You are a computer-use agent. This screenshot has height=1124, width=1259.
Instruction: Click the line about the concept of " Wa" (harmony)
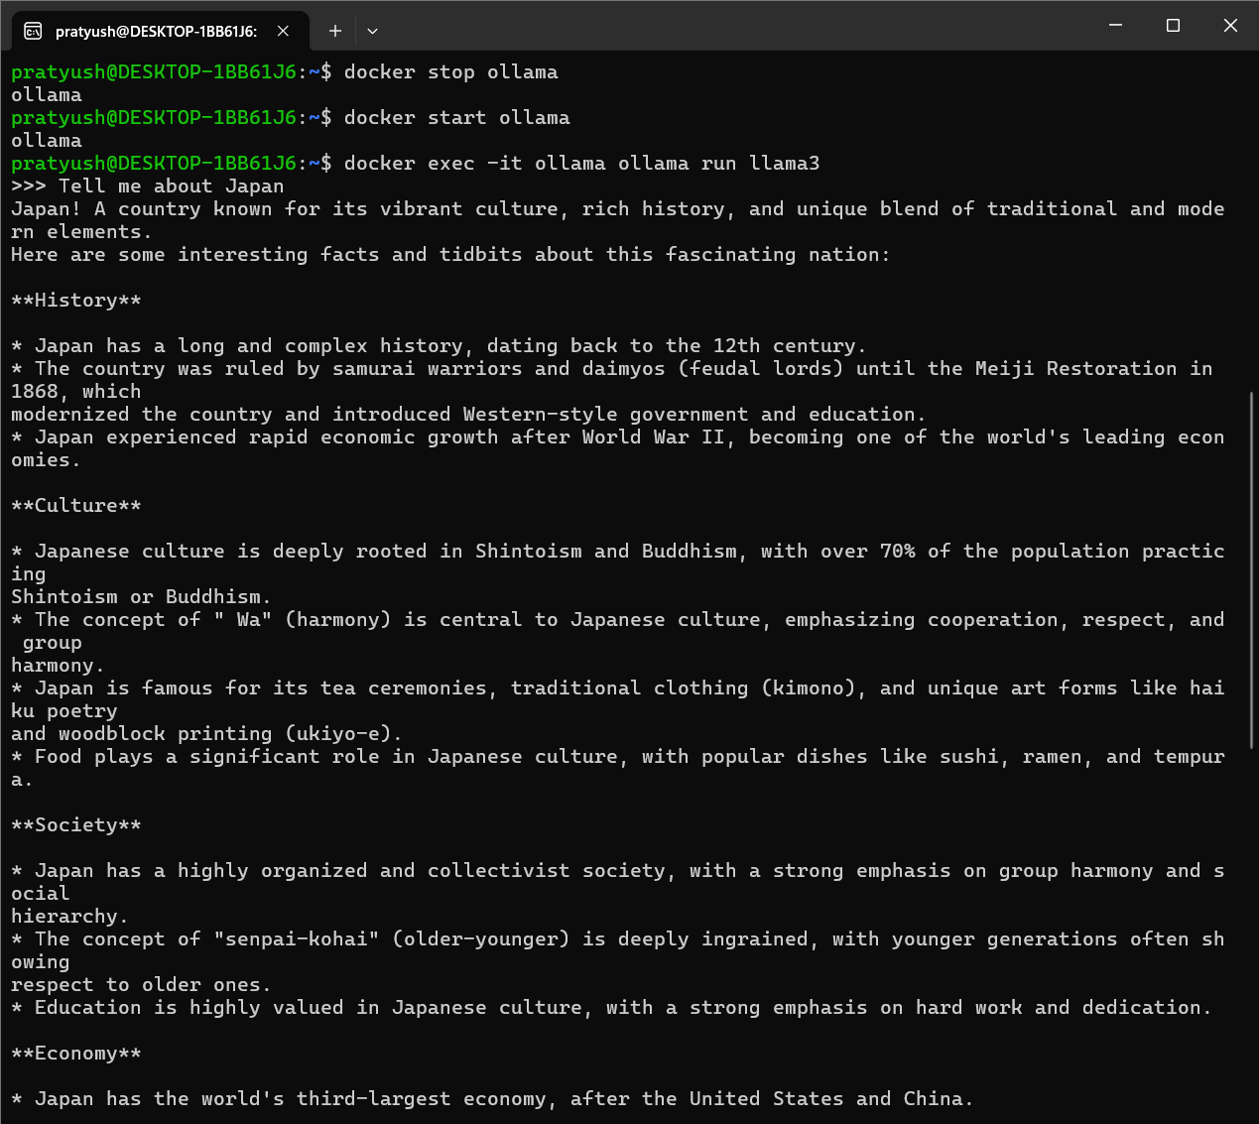point(617,619)
